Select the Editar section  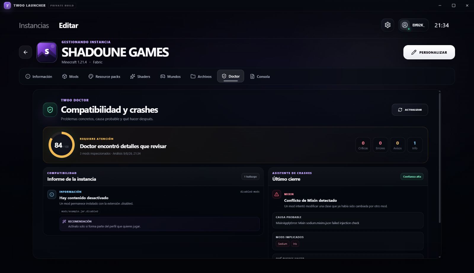(68, 26)
